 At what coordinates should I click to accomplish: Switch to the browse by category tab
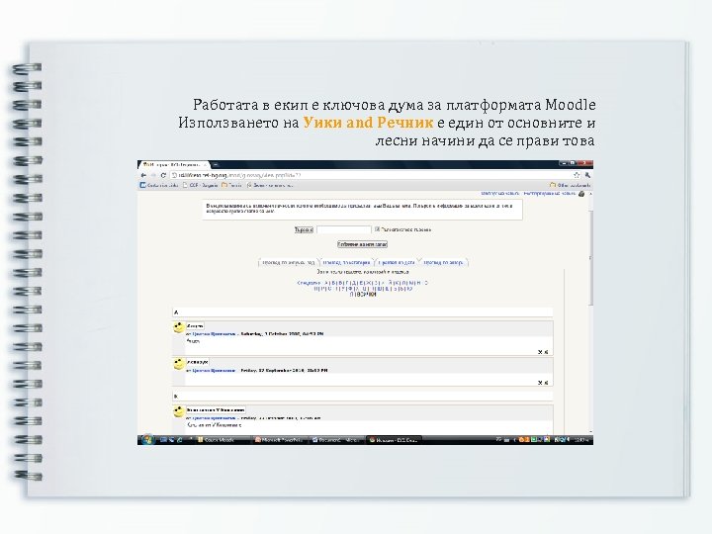[346, 262]
